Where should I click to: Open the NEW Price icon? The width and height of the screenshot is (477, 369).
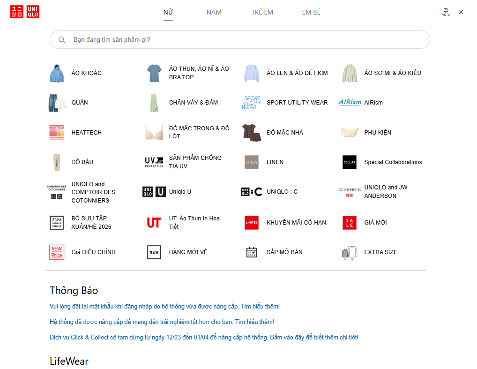[x=57, y=252]
